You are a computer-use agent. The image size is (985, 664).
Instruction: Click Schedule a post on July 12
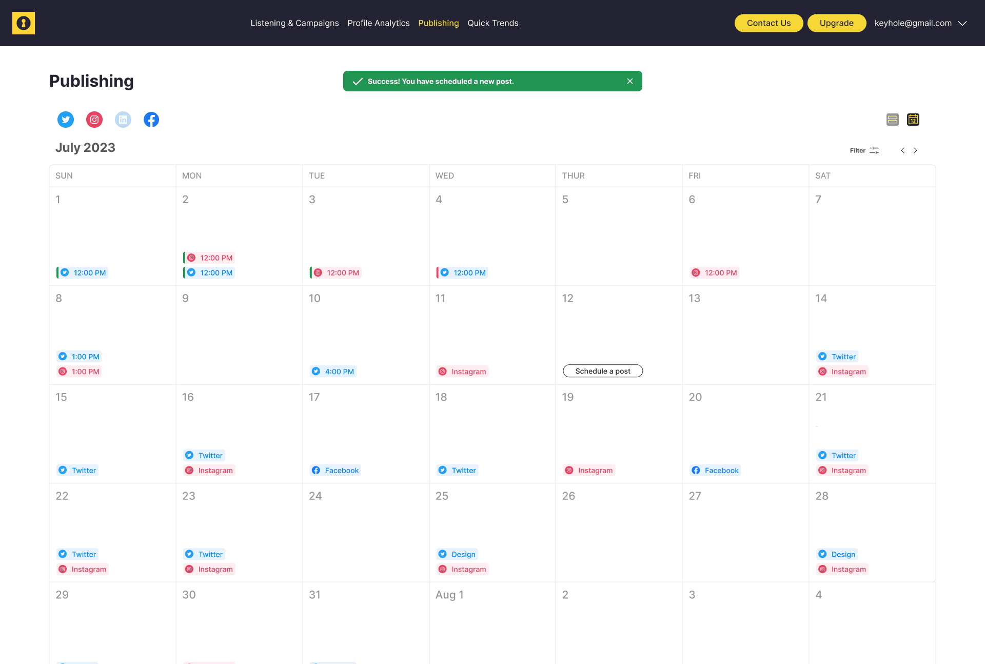pos(603,371)
